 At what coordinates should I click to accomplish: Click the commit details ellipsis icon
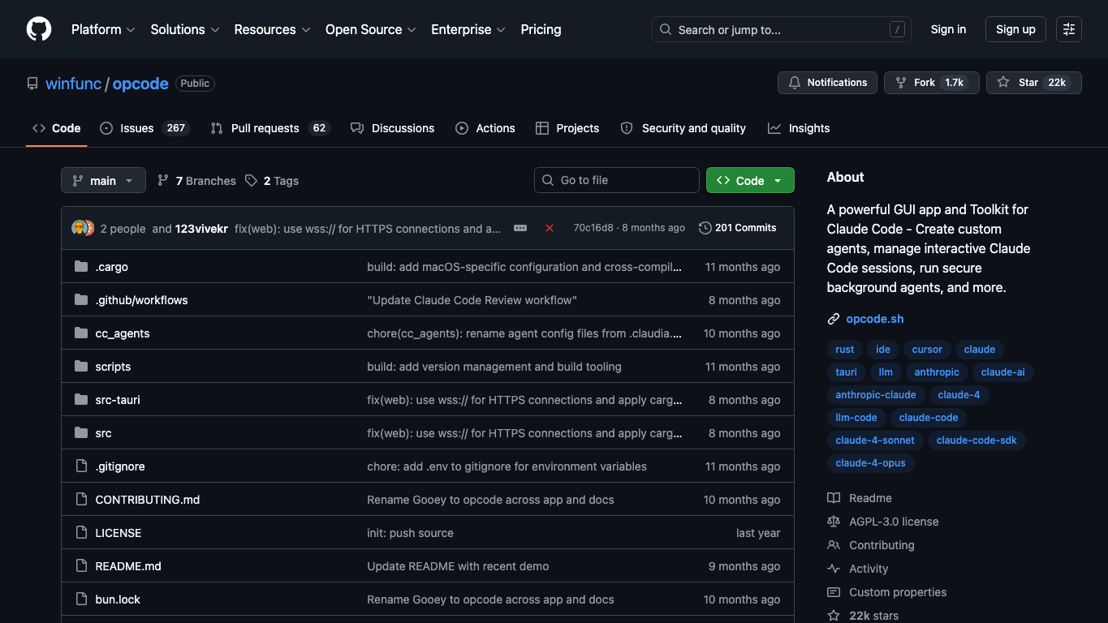pos(520,228)
